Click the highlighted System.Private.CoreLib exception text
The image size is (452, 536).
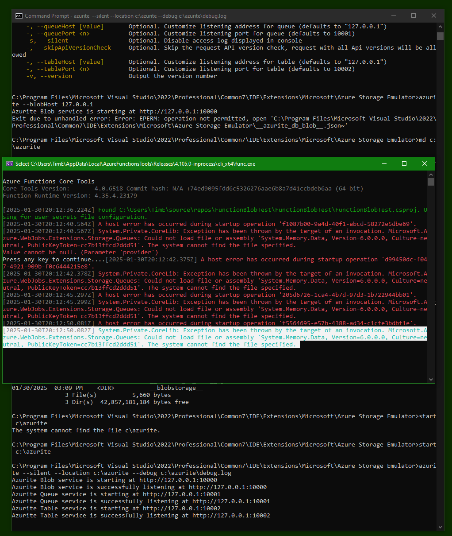tap(215, 338)
